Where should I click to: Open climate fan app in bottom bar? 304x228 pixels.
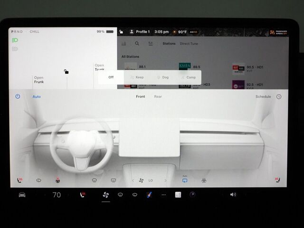(x=105, y=195)
